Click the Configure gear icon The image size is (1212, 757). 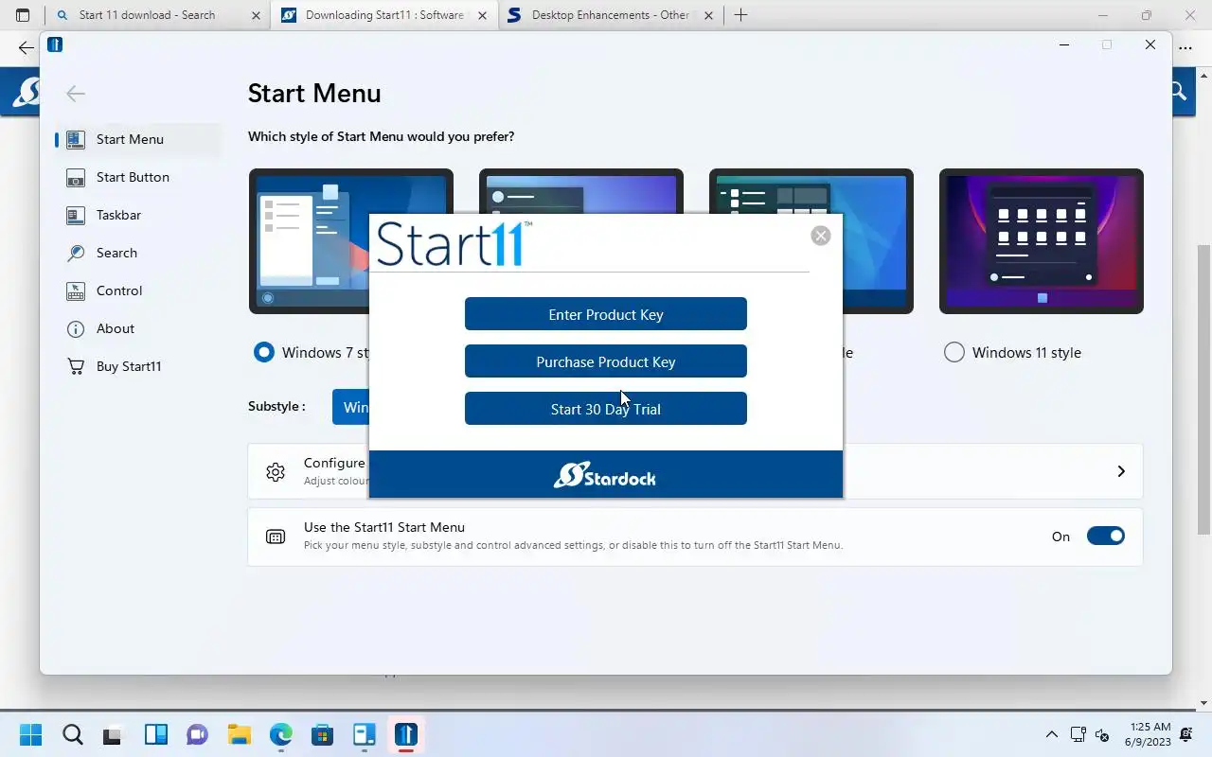click(x=276, y=472)
